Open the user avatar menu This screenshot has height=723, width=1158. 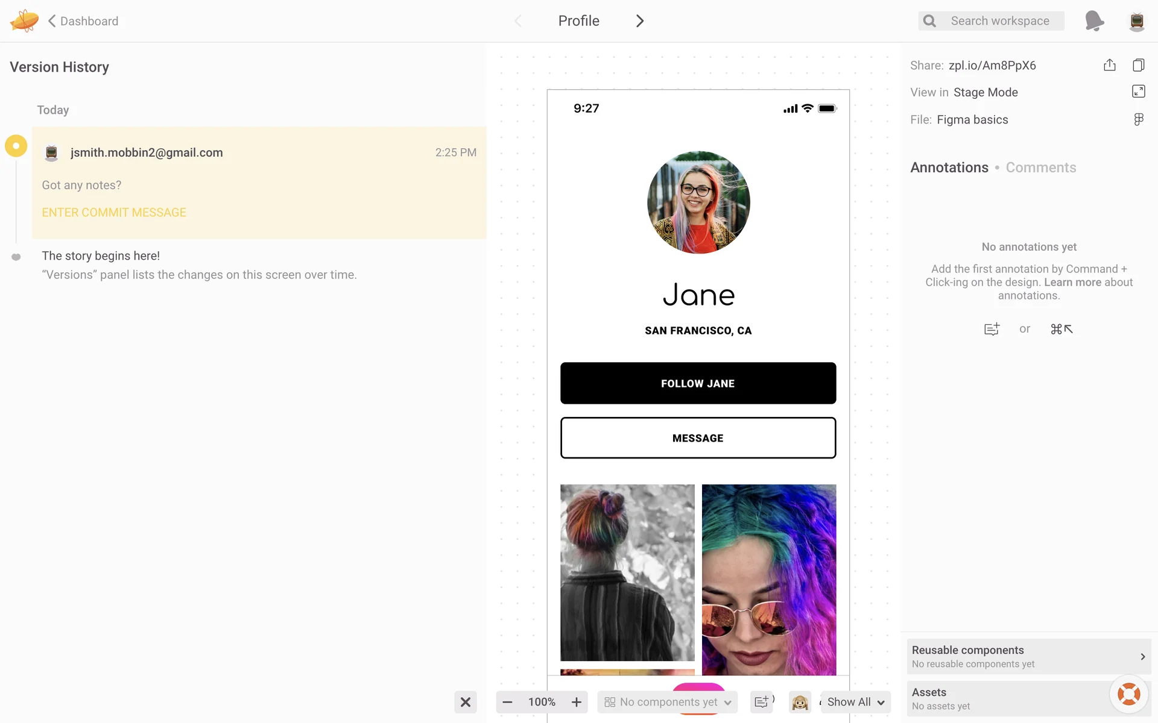click(x=1136, y=21)
